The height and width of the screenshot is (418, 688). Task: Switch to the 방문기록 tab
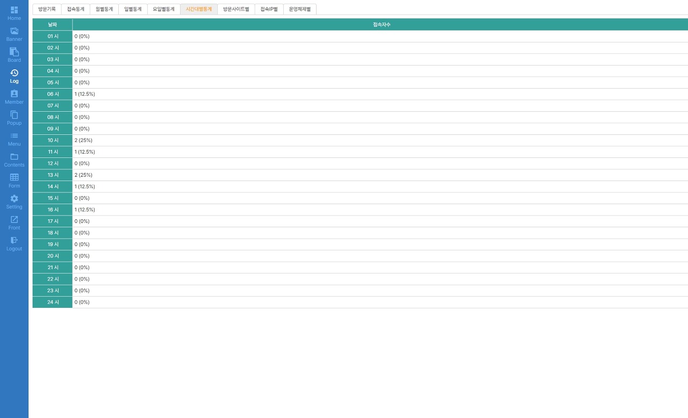pos(47,9)
